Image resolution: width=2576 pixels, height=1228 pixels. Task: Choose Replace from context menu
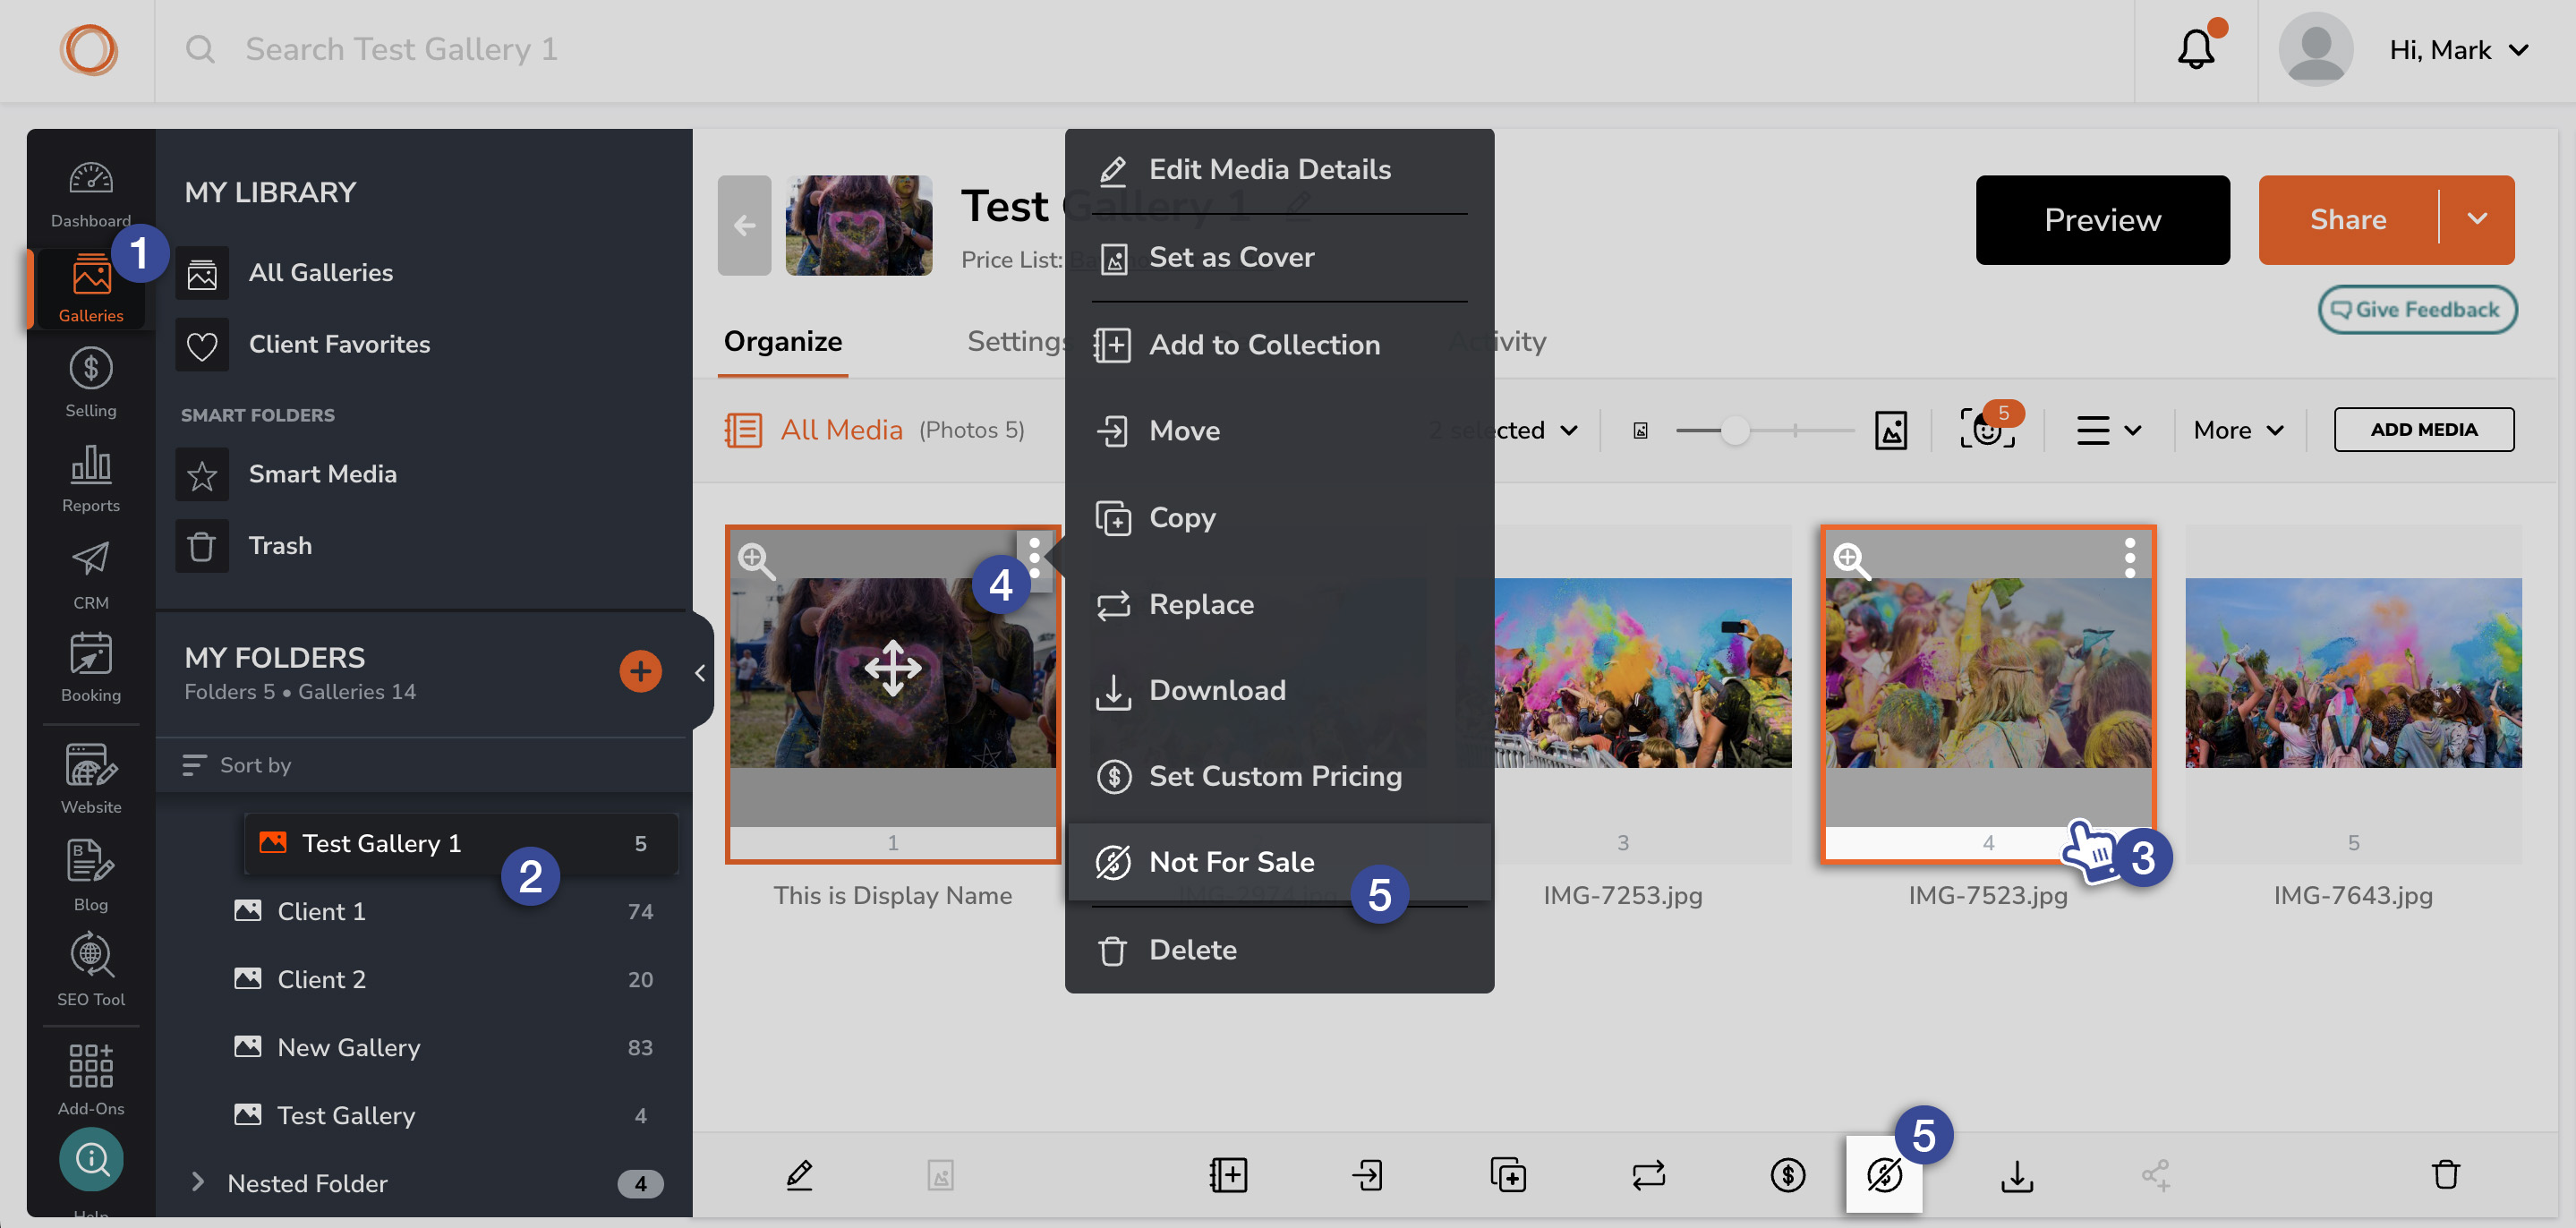[1278, 604]
